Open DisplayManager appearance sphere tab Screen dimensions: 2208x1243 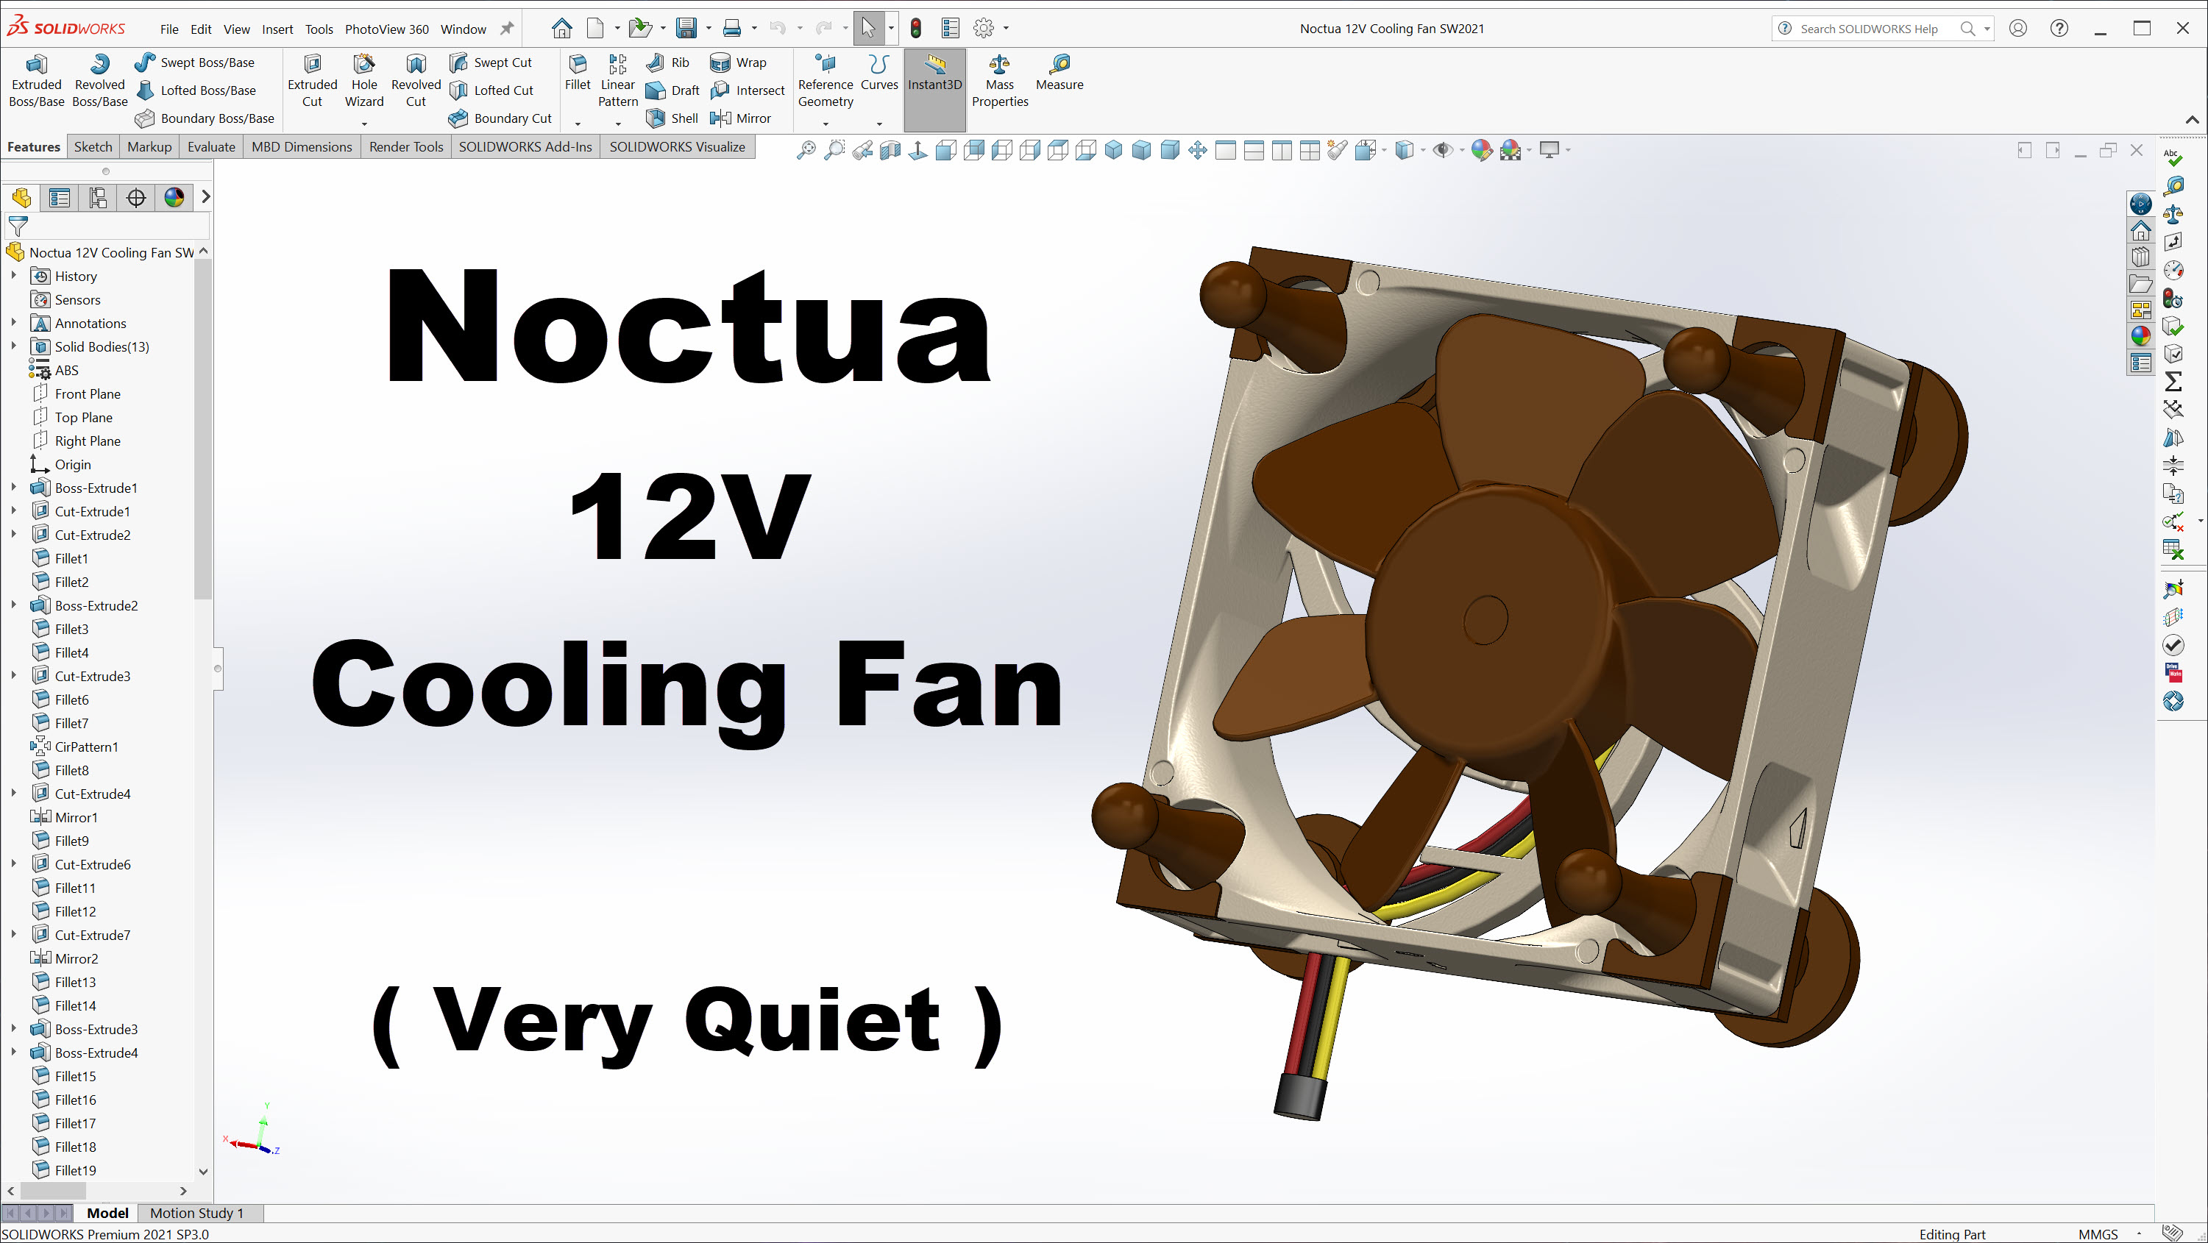pos(174,198)
